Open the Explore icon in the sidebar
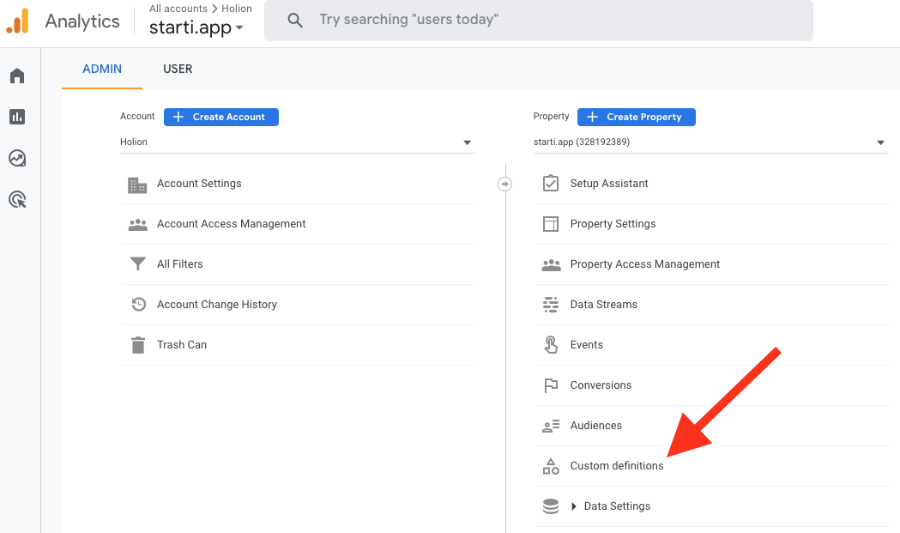Viewport: 900px width, 533px height. [16, 158]
